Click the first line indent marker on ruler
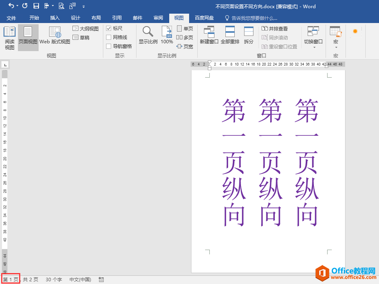The width and height of the screenshot is (379, 284). (209, 62)
